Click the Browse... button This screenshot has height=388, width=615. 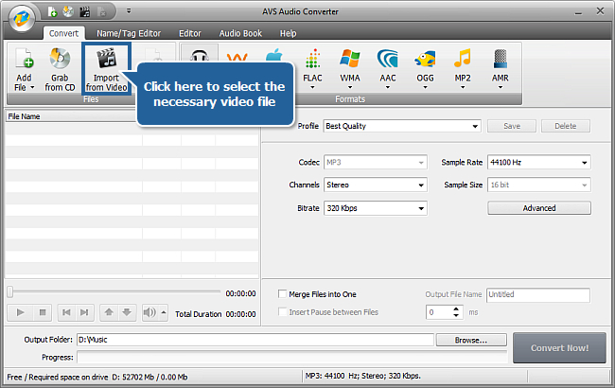[x=471, y=340]
